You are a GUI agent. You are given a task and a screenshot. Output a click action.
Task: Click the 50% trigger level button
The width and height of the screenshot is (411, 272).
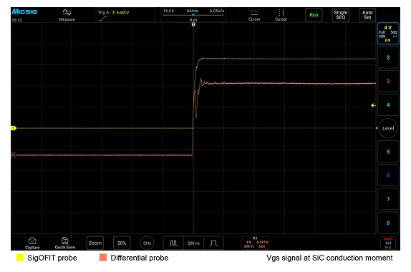122,243
